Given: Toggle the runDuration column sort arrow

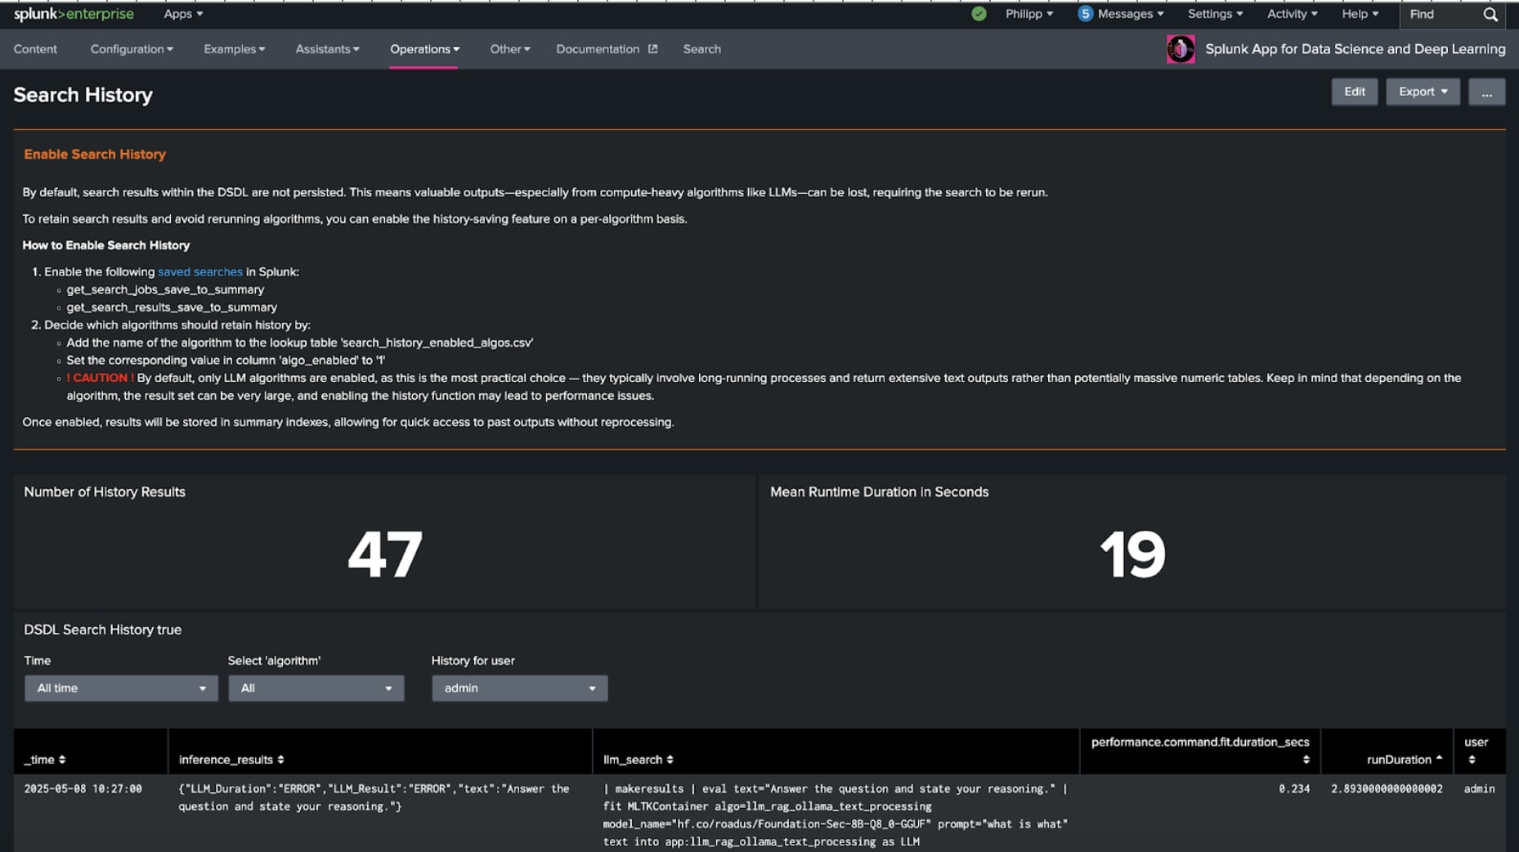Looking at the screenshot, I should point(1439,759).
